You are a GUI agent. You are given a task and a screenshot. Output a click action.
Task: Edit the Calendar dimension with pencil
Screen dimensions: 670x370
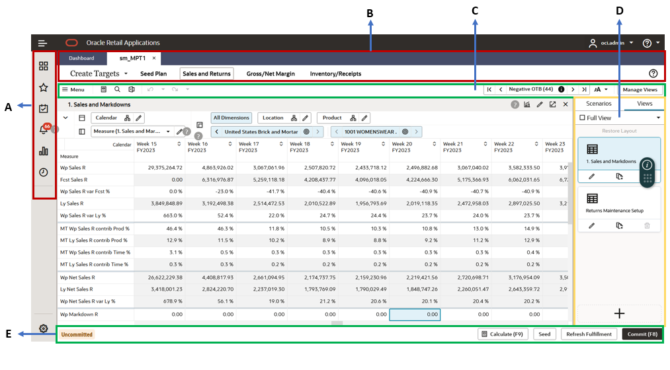(138, 118)
